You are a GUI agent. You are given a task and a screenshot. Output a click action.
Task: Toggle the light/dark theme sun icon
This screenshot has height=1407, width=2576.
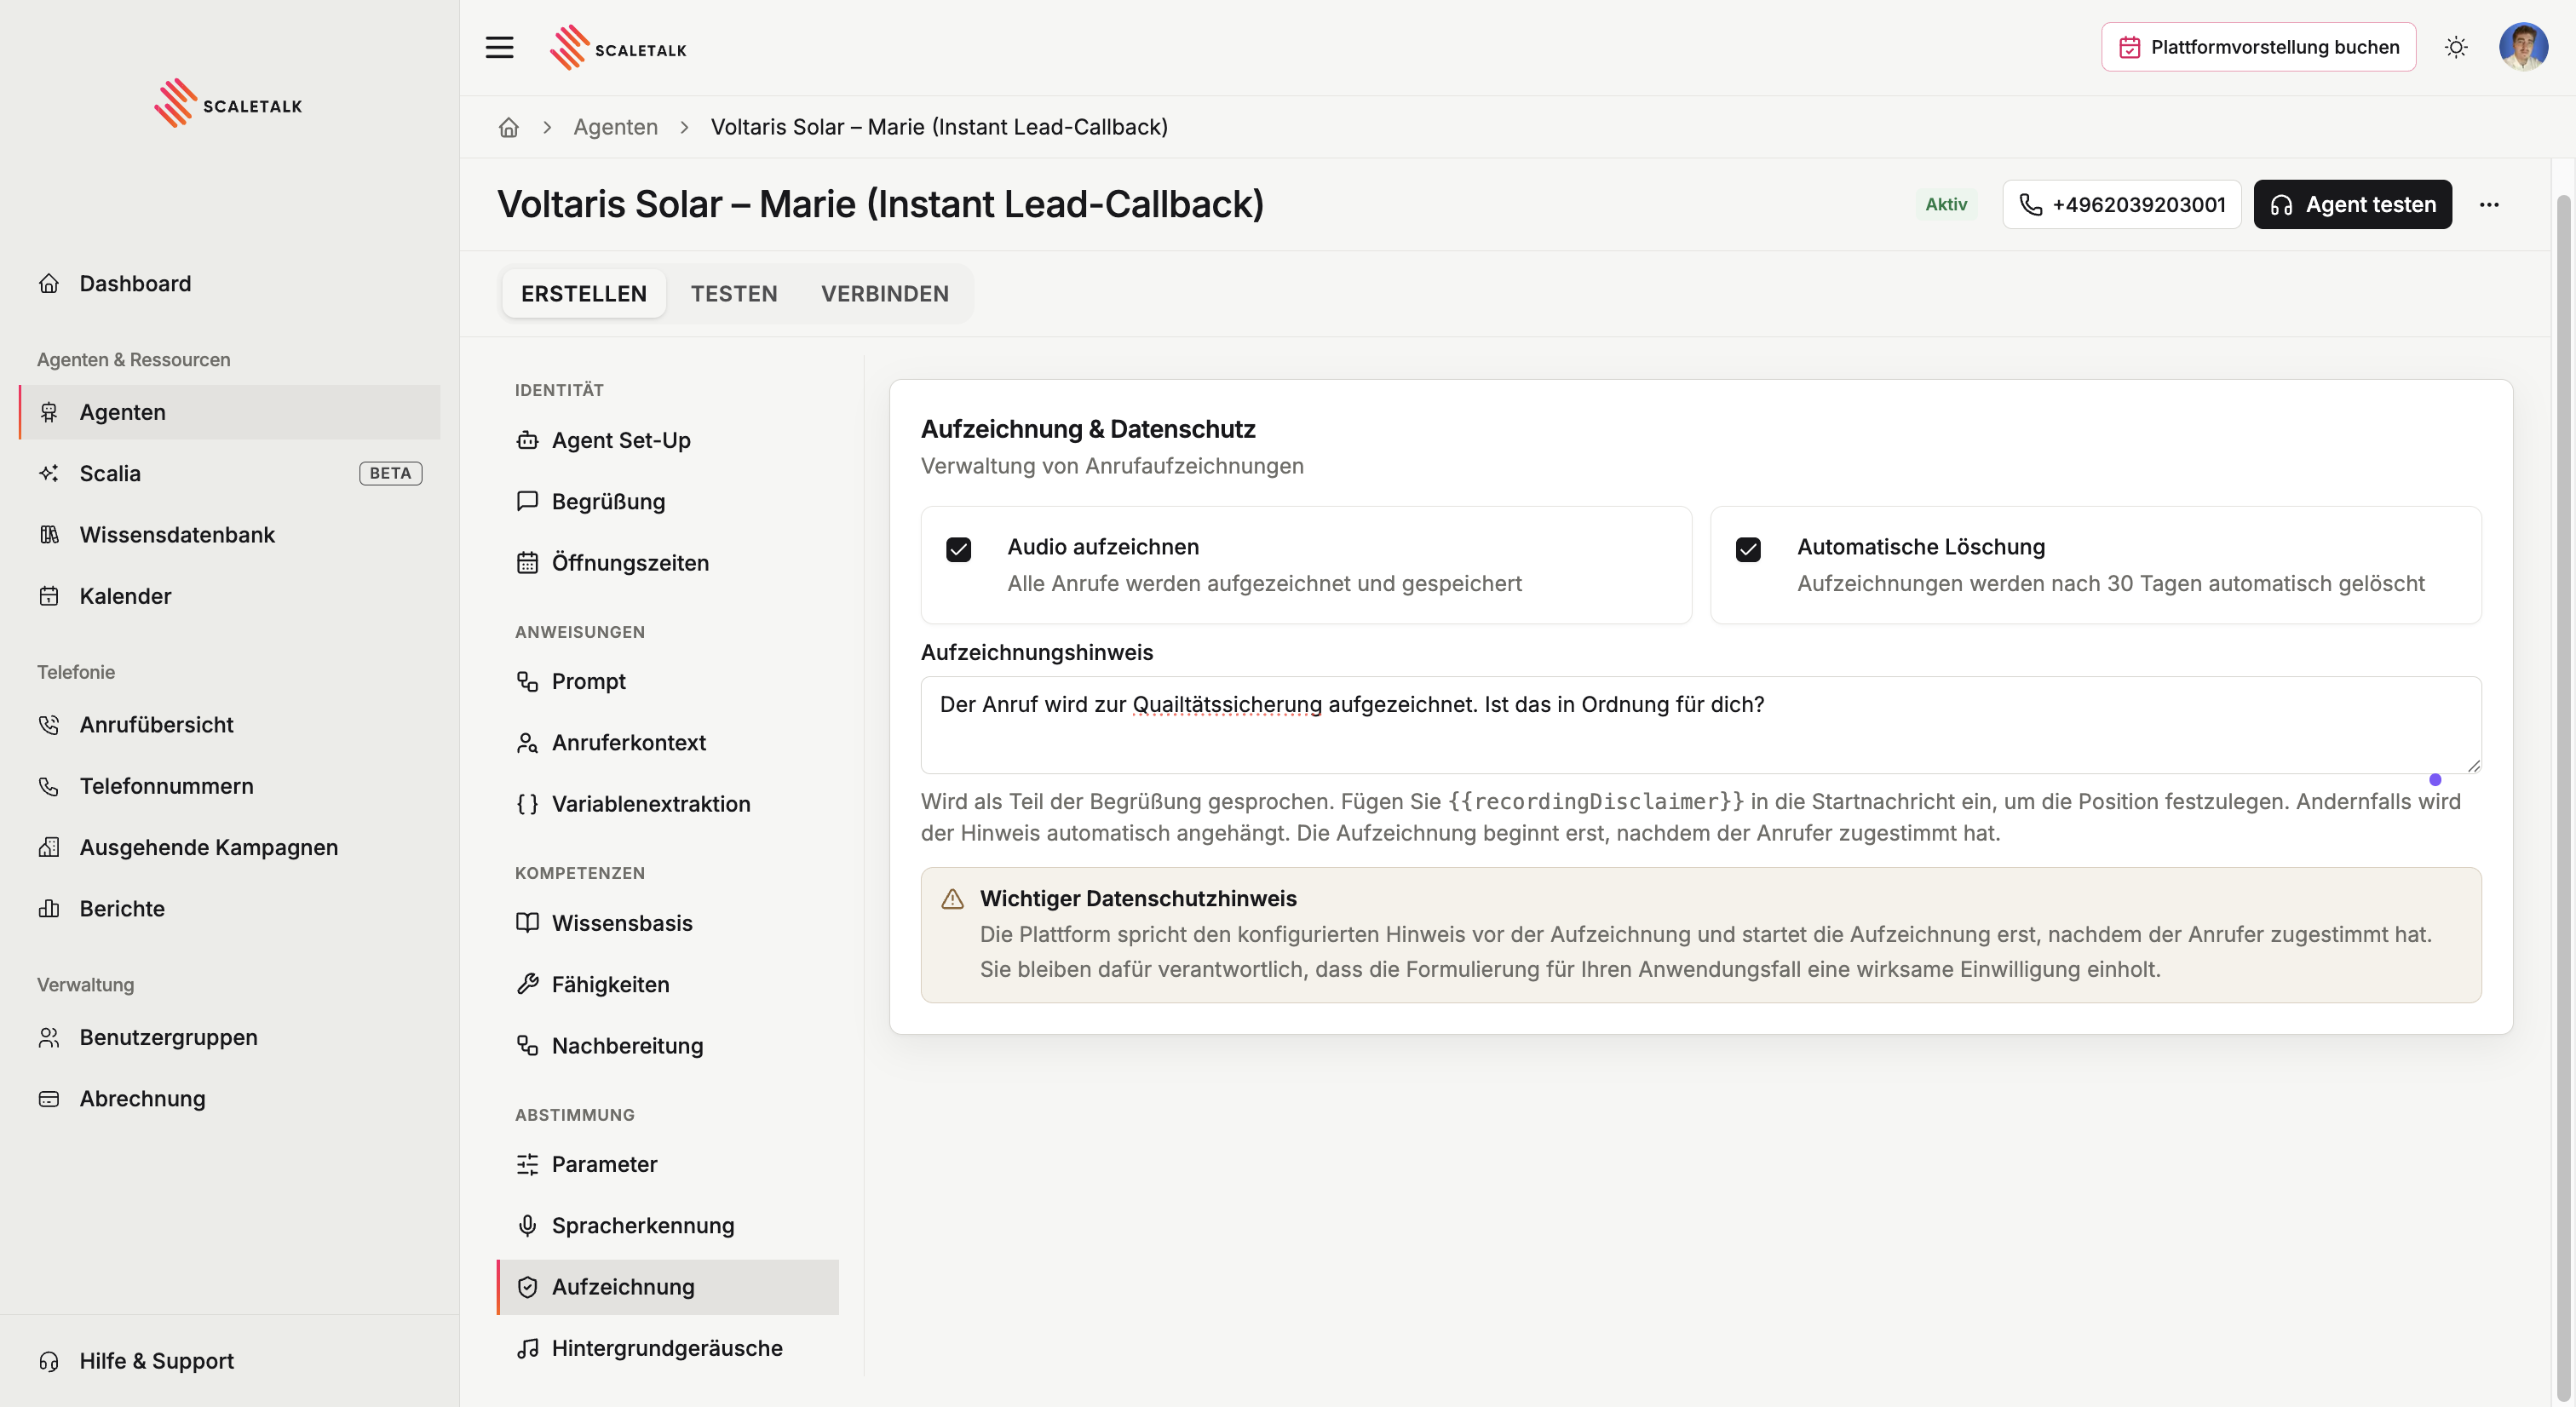click(x=2456, y=47)
